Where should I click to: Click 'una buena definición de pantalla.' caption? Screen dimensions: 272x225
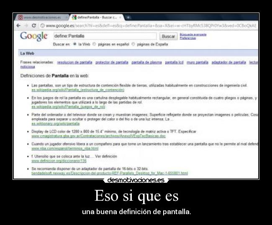[x=136, y=212]
